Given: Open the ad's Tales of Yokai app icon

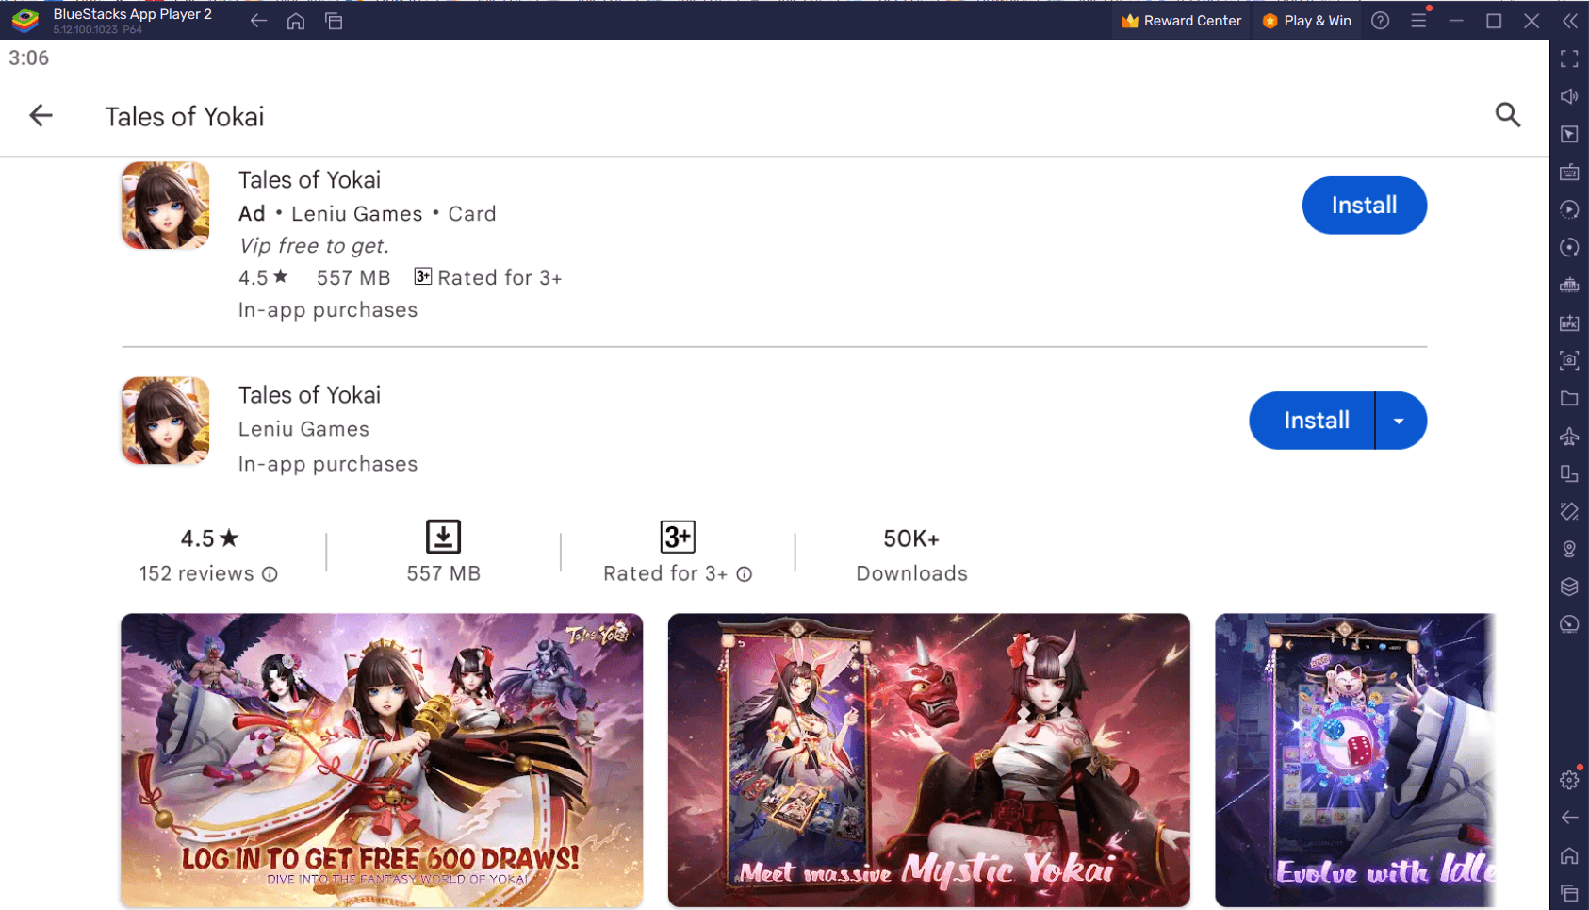Looking at the screenshot, I should click(x=165, y=206).
